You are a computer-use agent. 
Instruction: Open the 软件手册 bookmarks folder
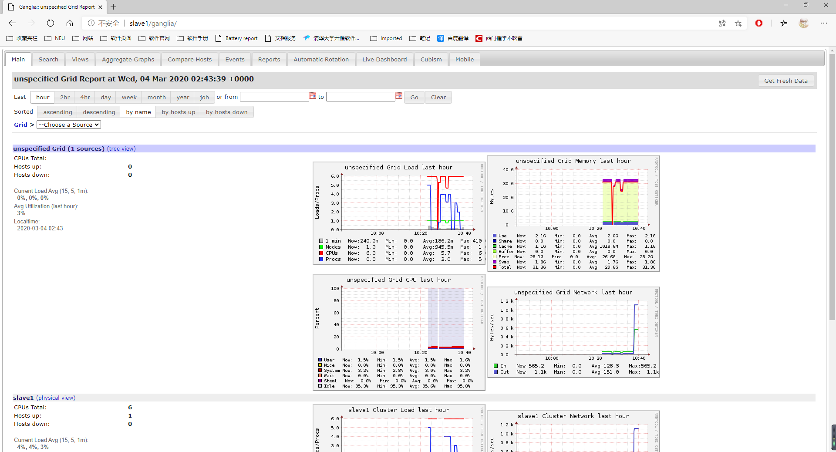[x=192, y=38]
